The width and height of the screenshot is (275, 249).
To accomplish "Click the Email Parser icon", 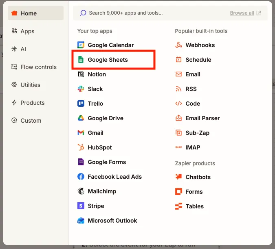I will pos(178,118).
